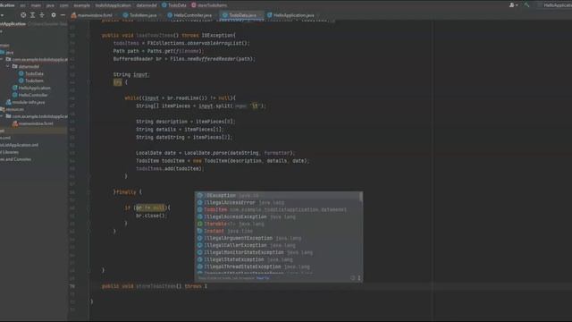Place cursor in storeTodoItems method declaration

pyautogui.click(x=155, y=286)
